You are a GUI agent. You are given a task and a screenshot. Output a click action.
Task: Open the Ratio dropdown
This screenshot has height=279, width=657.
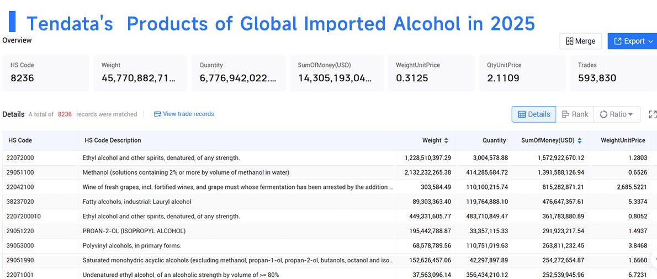coord(617,114)
